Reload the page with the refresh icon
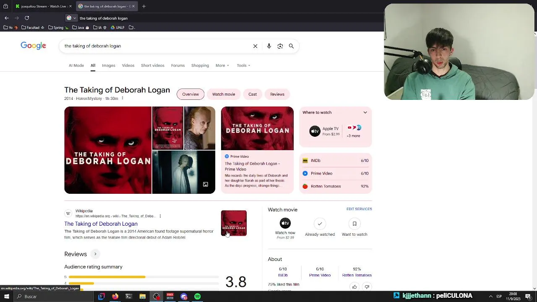 click(x=27, y=18)
